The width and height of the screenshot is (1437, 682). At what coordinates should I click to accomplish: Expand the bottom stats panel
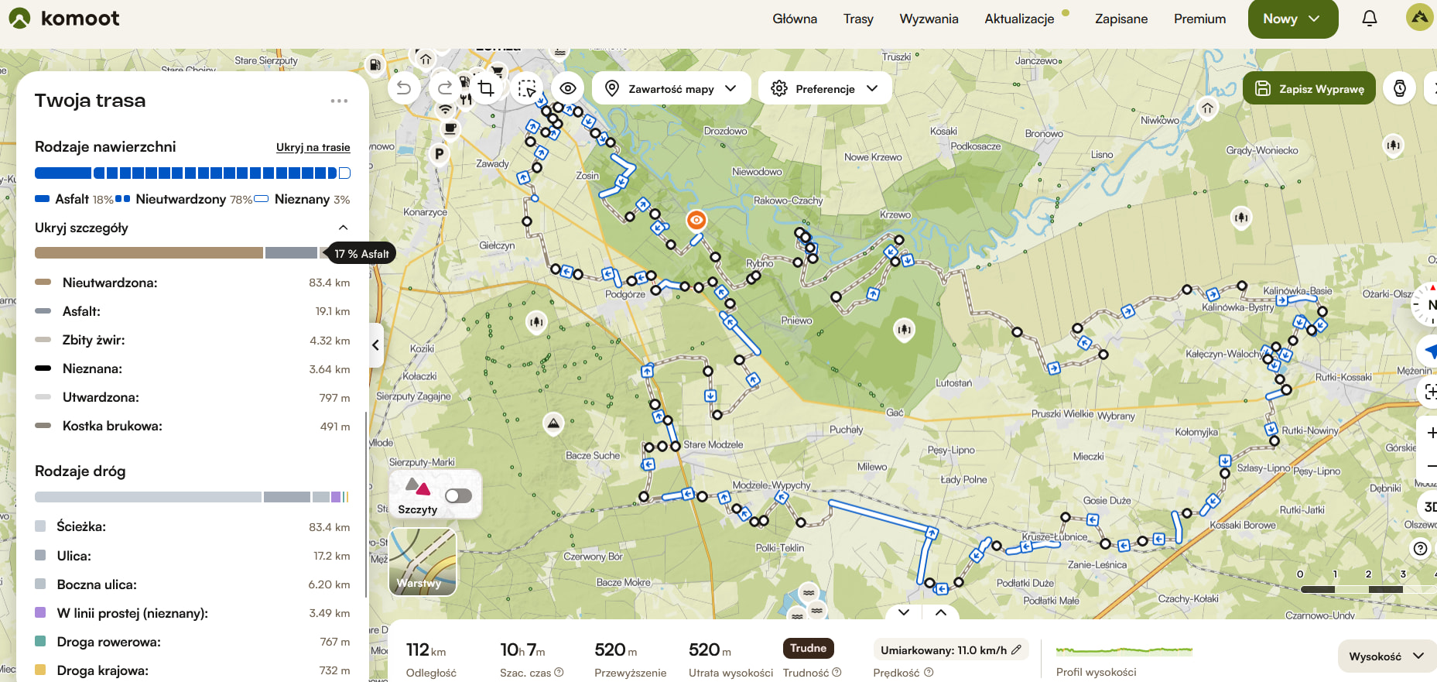pos(941,612)
